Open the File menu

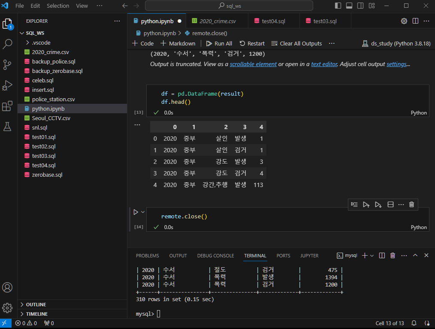pyautogui.click(x=19, y=6)
